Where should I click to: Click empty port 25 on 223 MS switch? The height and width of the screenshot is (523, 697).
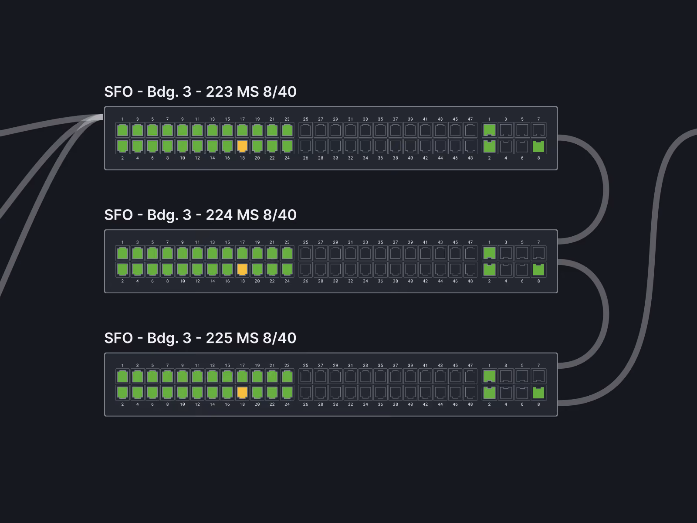coord(306,130)
